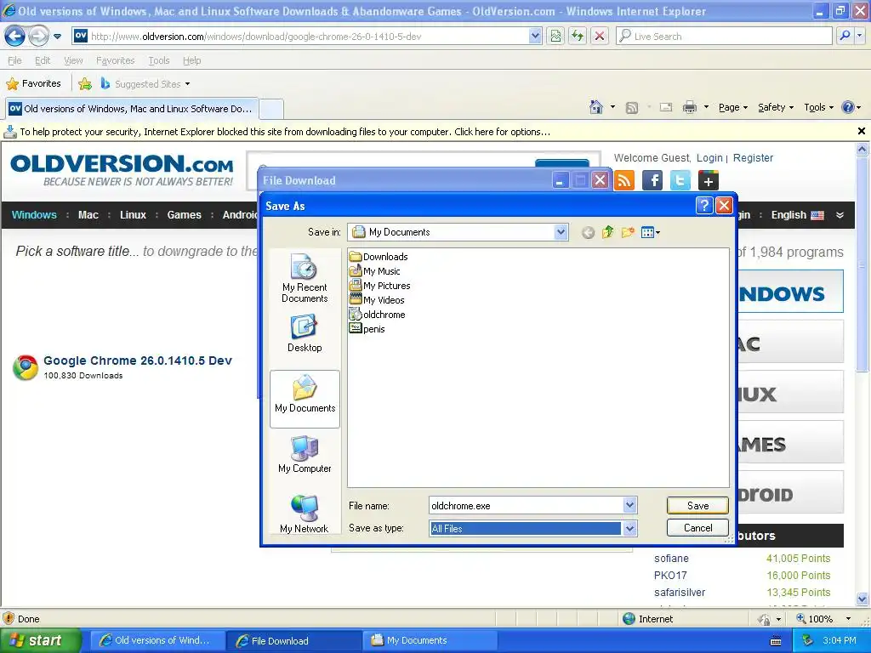
Task: Select the Mac navigation item
Action: pos(88,215)
